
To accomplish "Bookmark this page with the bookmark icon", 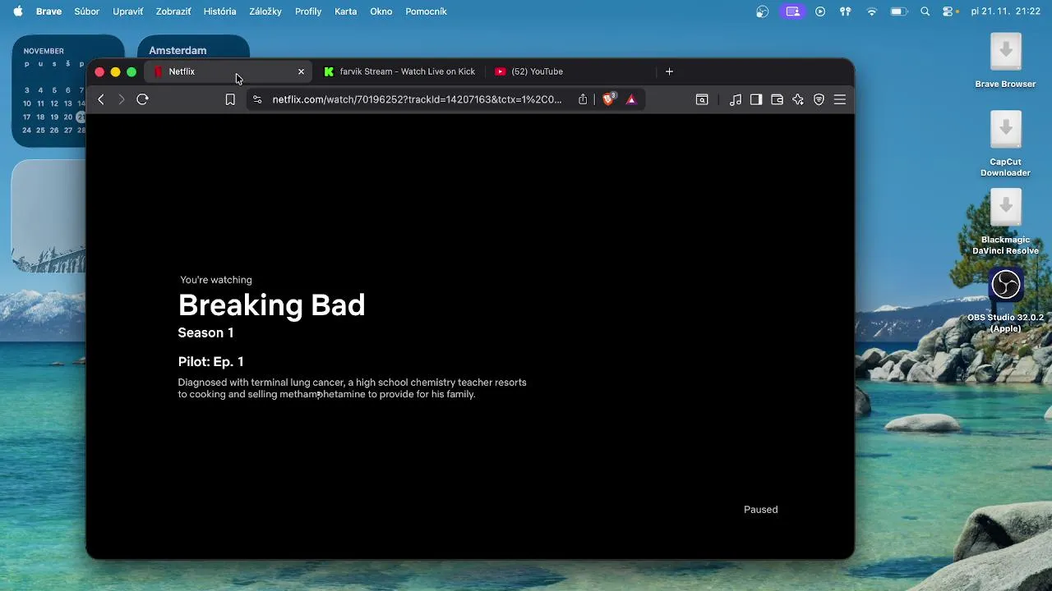I will click(230, 99).
